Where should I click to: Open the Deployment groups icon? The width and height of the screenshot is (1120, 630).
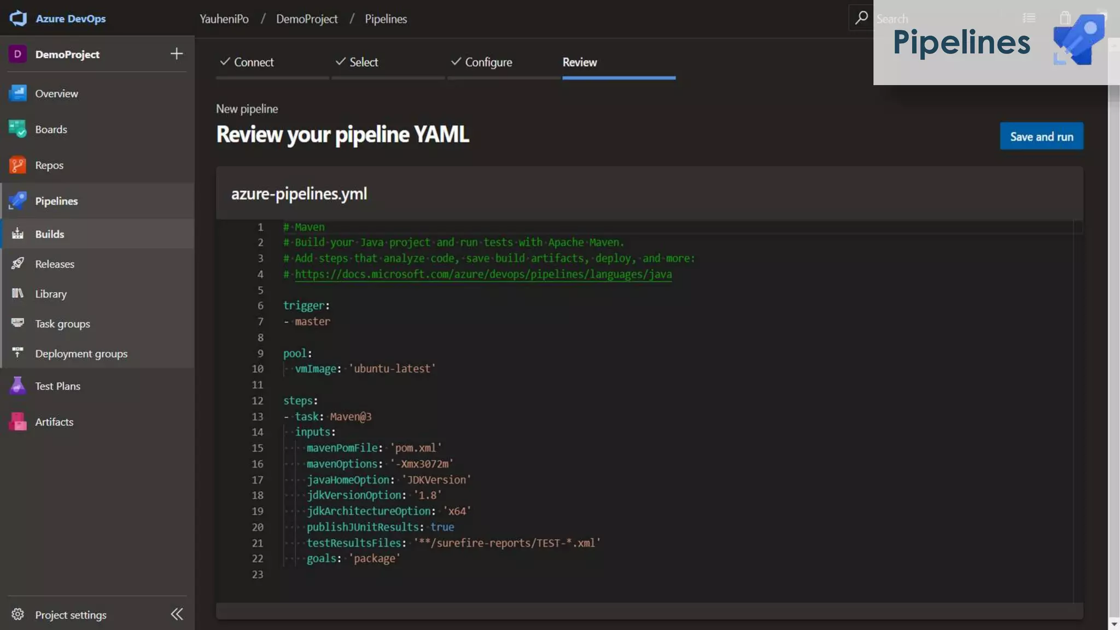point(17,353)
